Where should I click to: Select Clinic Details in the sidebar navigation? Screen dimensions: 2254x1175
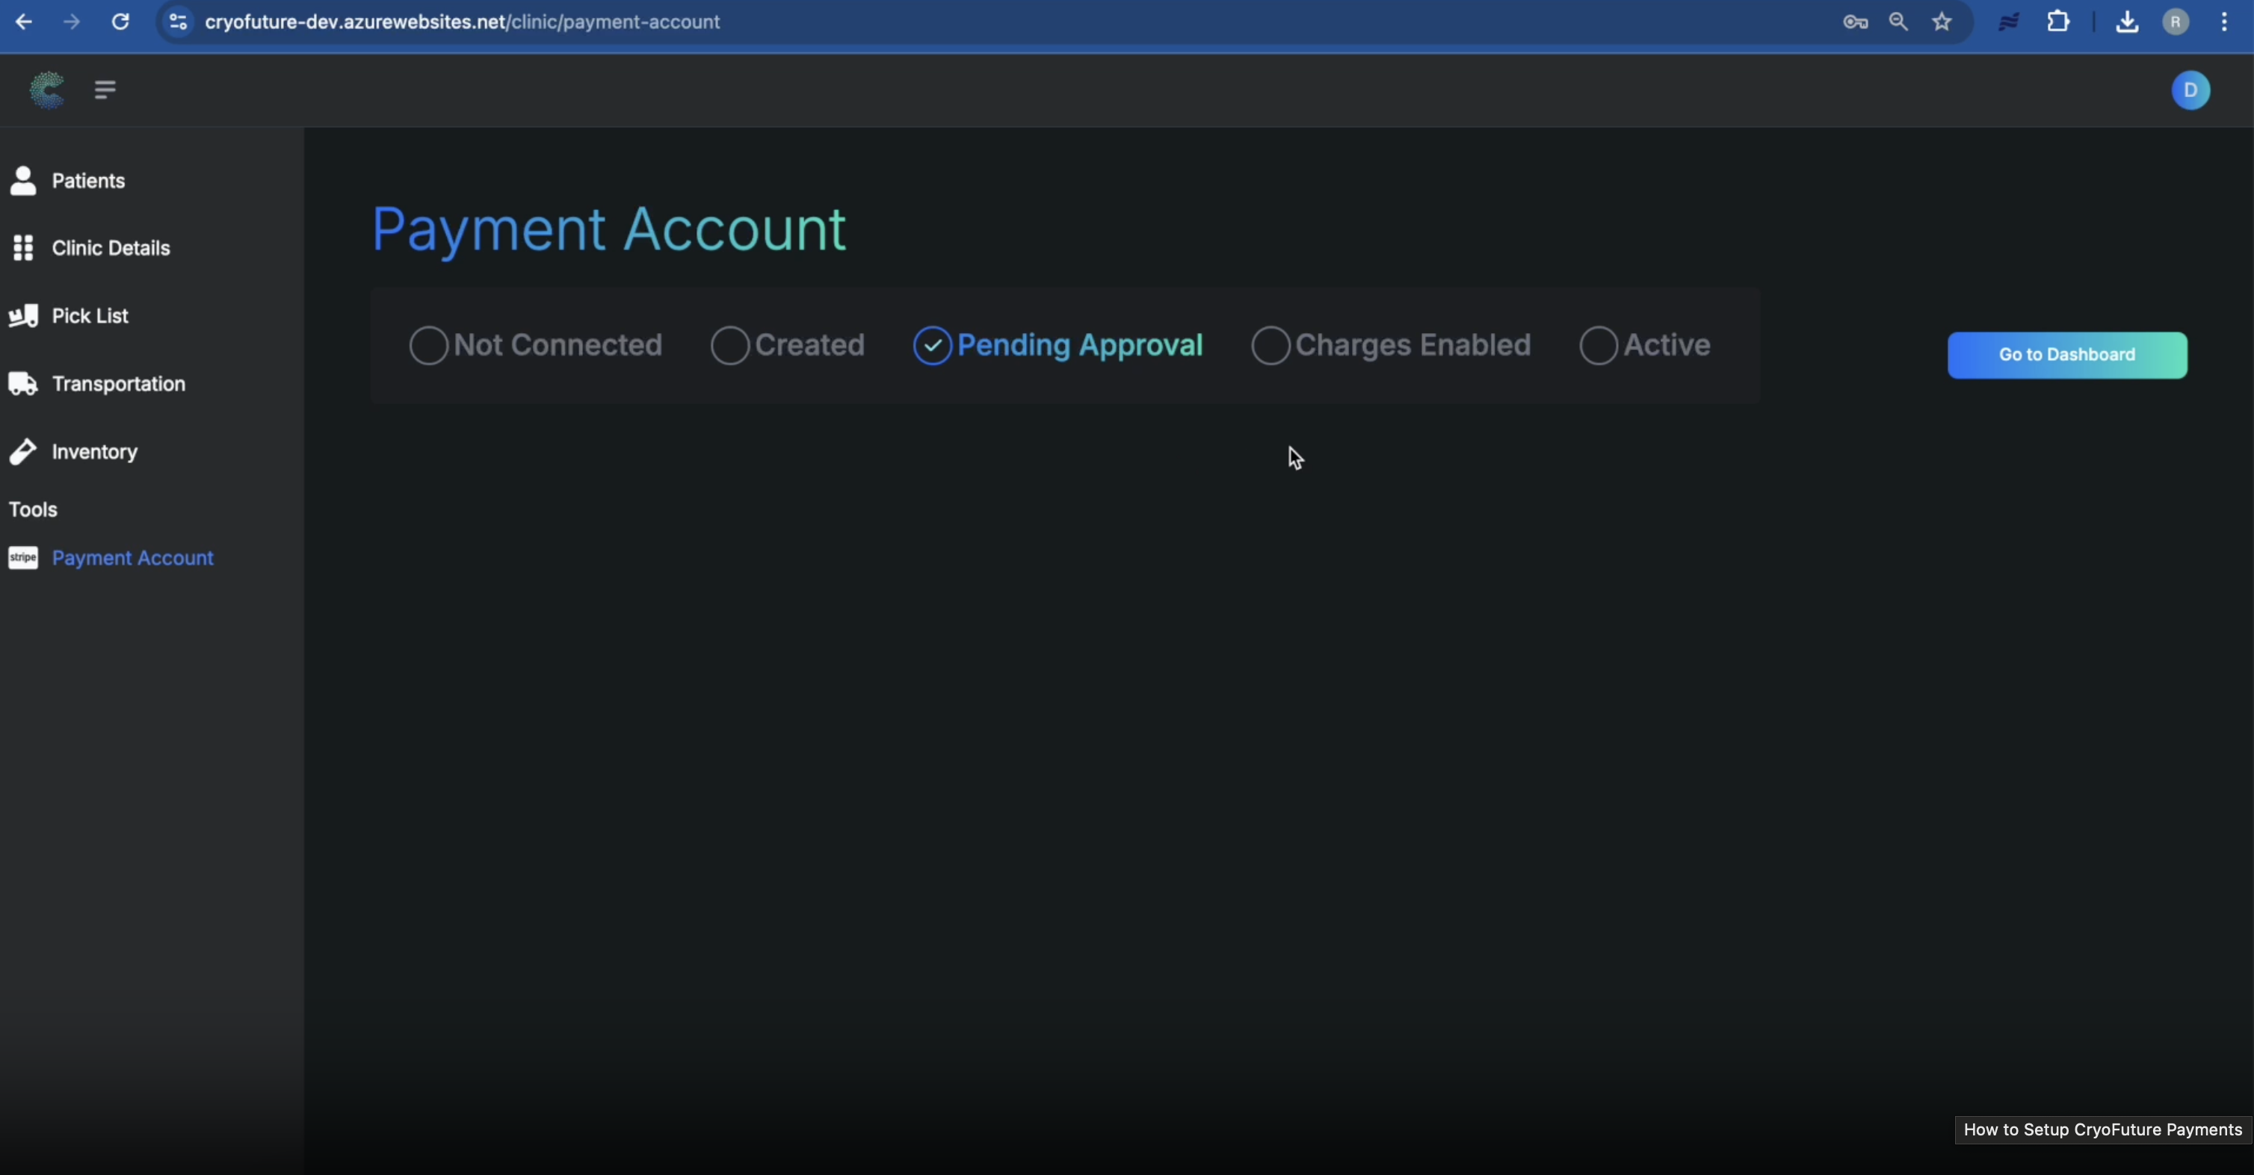(111, 247)
